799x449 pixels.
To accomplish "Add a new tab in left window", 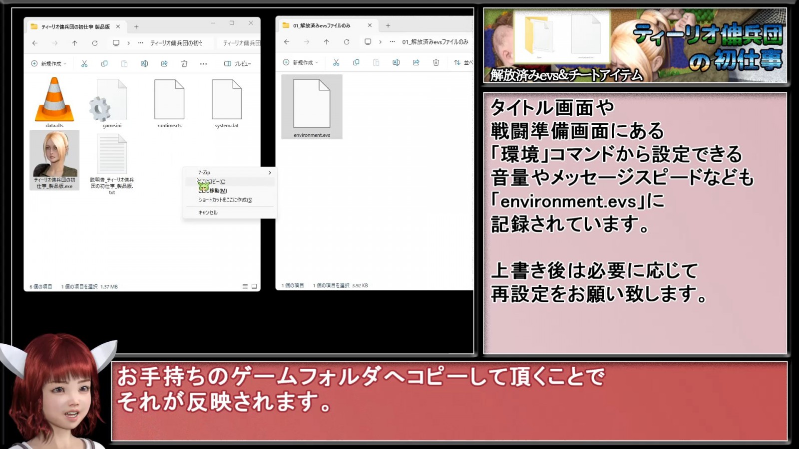I will [136, 26].
